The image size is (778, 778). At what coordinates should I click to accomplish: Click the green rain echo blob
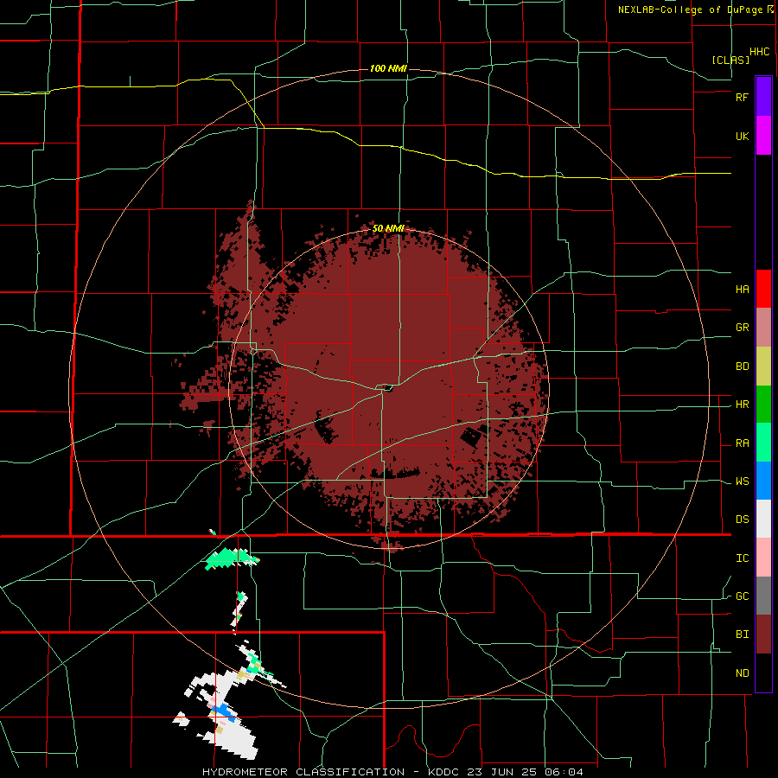pyautogui.click(x=226, y=558)
